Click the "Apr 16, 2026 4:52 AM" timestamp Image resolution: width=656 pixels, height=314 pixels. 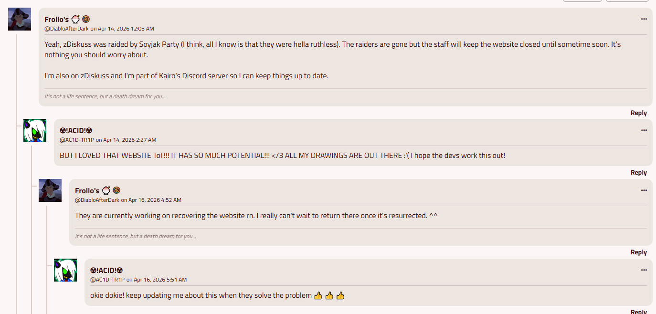click(x=155, y=200)
